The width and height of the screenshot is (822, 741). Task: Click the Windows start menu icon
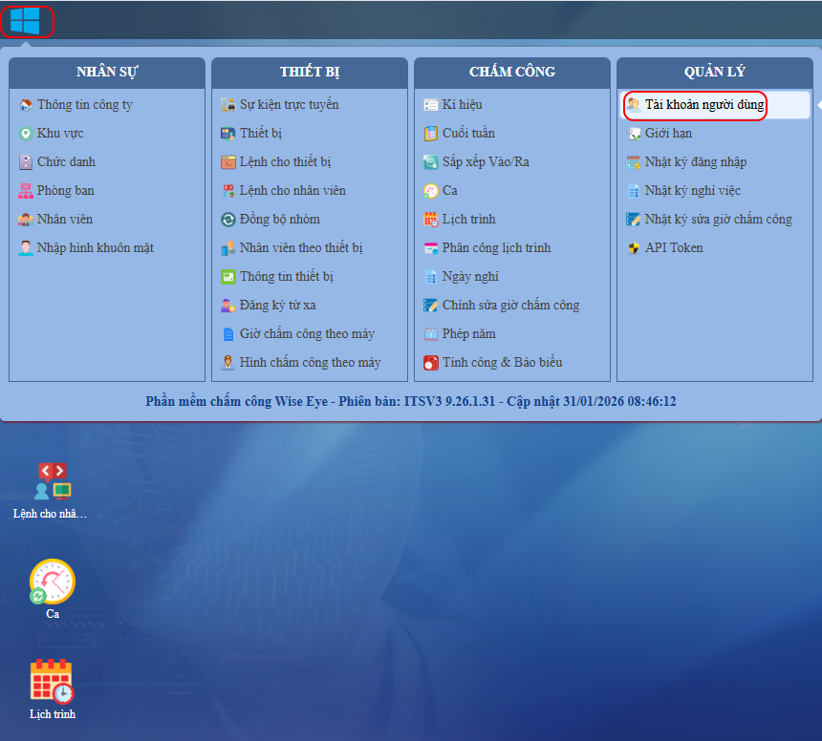25,20
